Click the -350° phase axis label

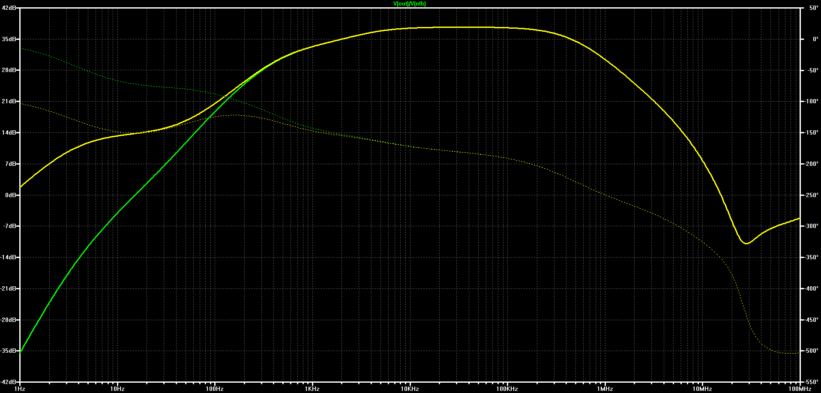pos(812,258)
